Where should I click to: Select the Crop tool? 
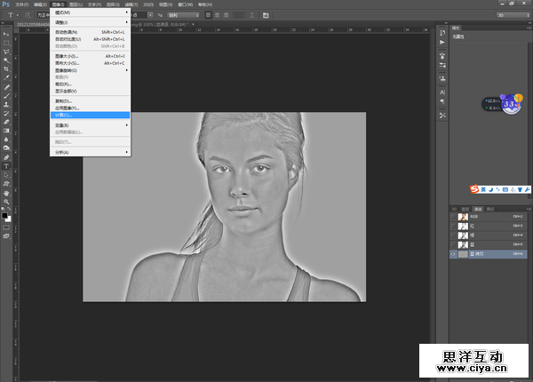coord(7,69)
